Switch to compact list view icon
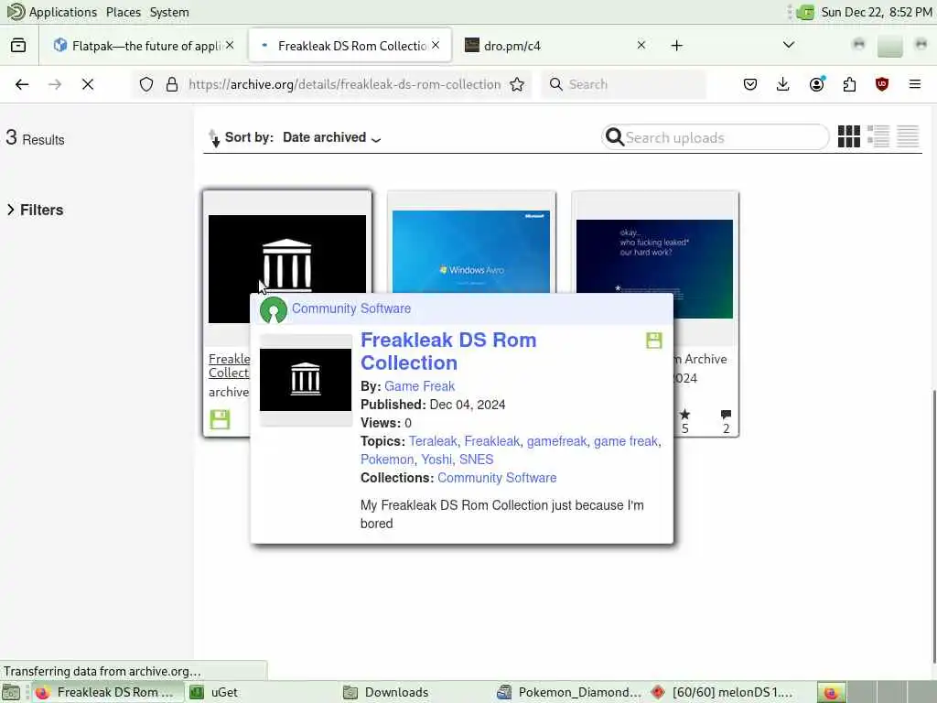Viewport: 937px width, 703px height. [x=907, y=136]
